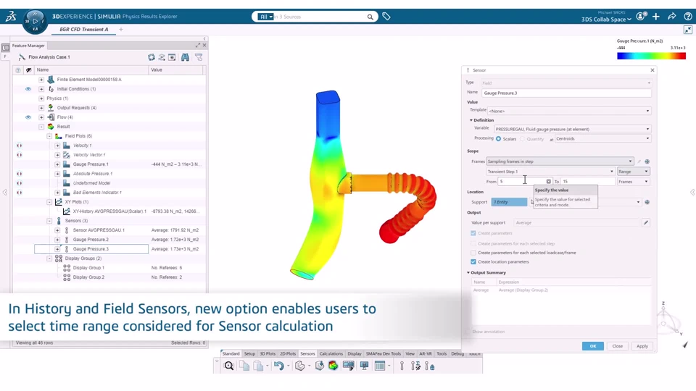Image resolution: width=696 pixels, height=391 pixels.
Task: Open the Range mode dropdown
Action: pyautogui.click(x=634, y=172)
